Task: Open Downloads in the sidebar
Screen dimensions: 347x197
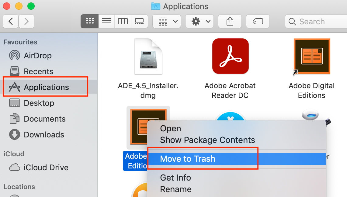Action: point(49,135)
